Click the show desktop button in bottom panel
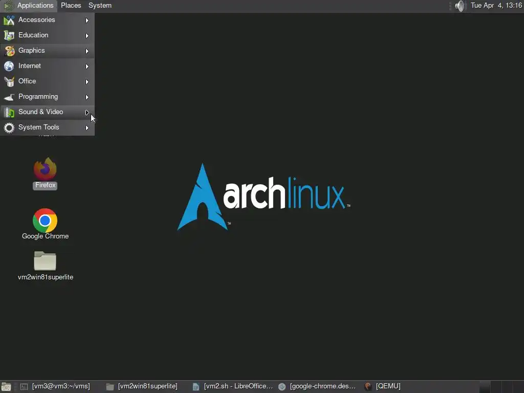This screenshot has width=524, height=393. [x=6, y=387]
